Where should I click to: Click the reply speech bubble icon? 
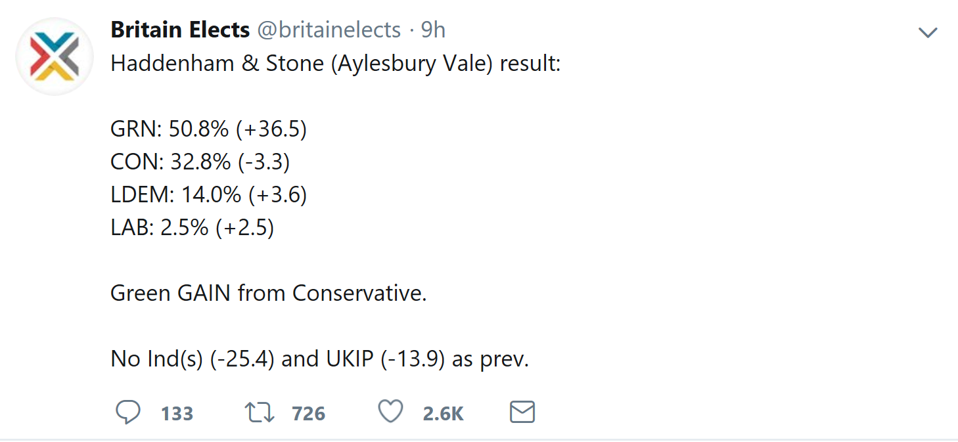tap(128, 412)
